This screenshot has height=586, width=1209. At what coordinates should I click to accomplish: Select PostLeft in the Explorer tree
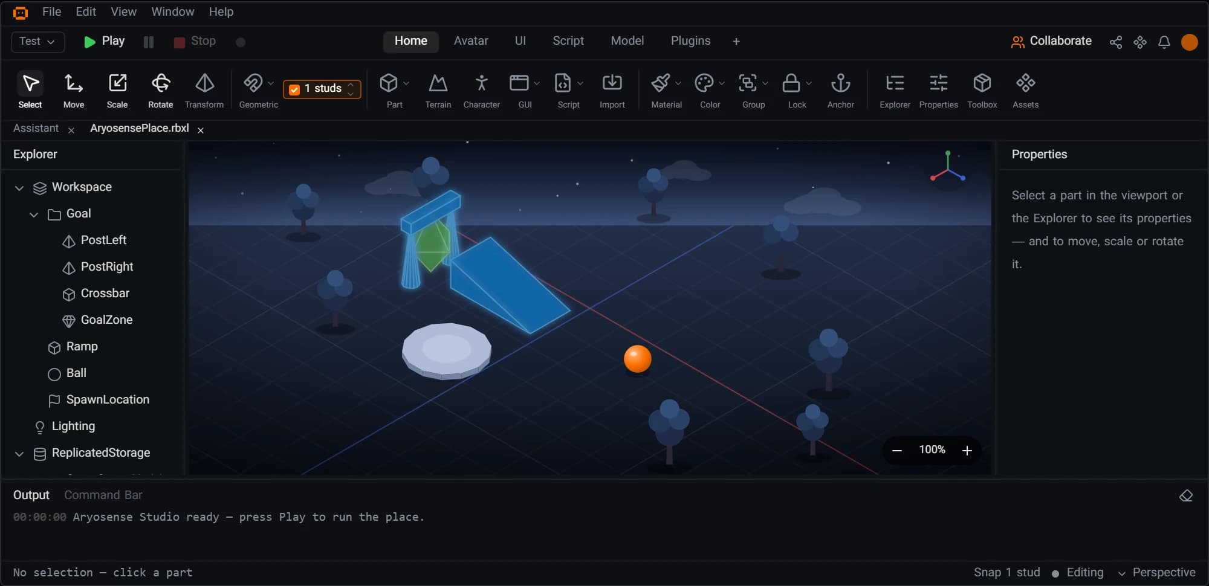[x=94, y=240]
